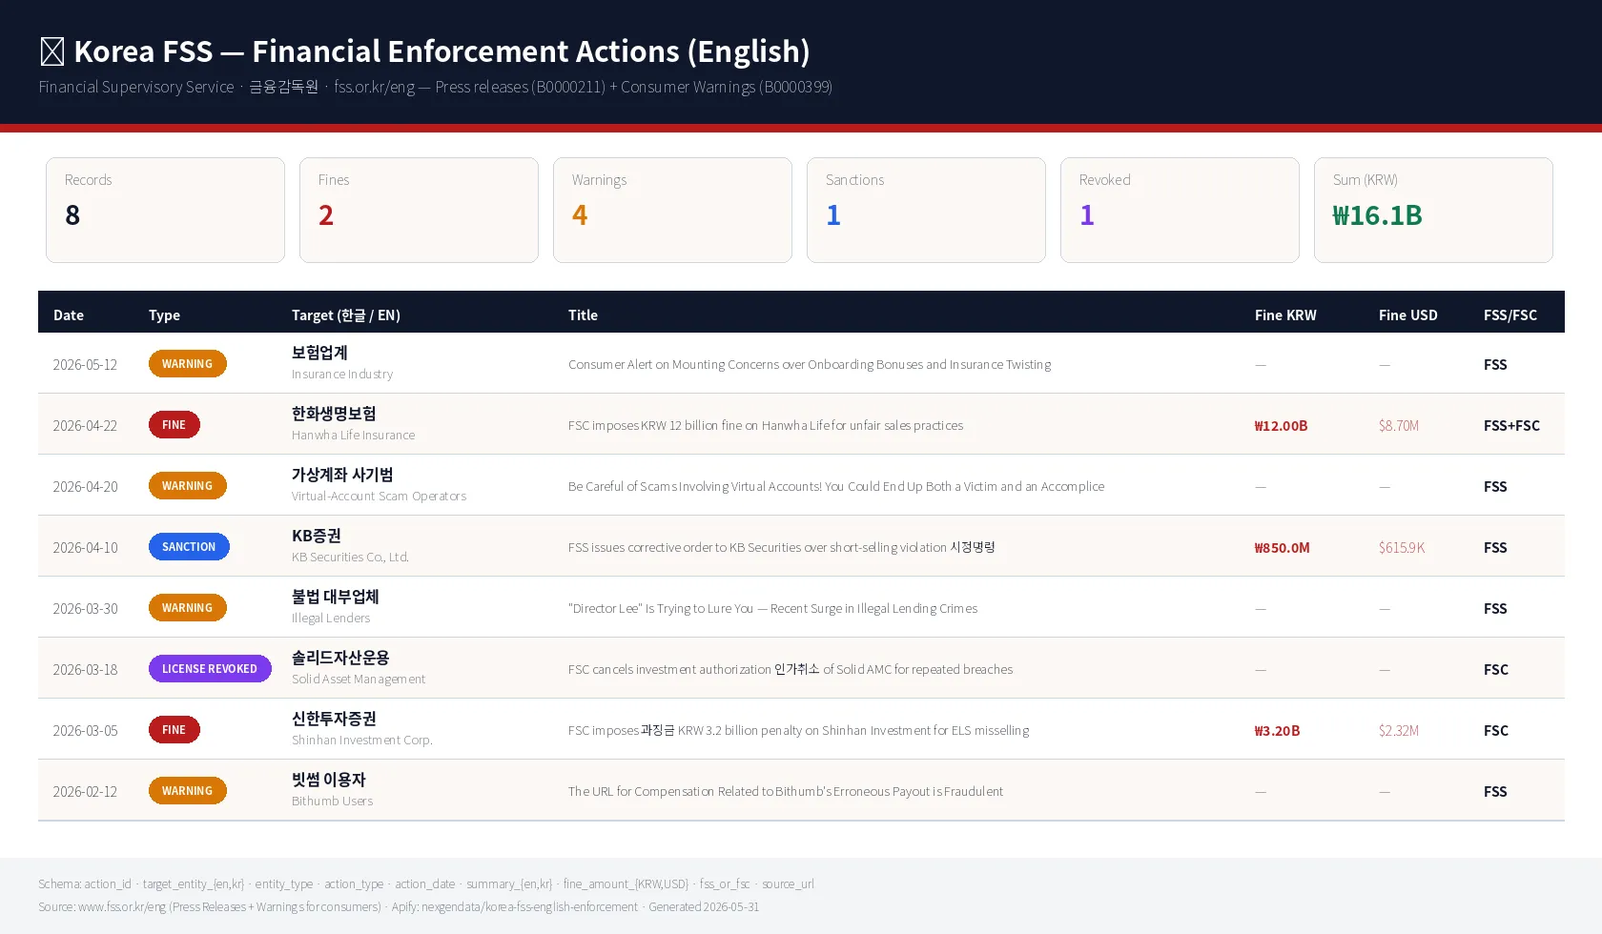Viewport: 1602px width, 934px height.
Task: Click the Schema field list in the footer
Action: coord(426,884)
